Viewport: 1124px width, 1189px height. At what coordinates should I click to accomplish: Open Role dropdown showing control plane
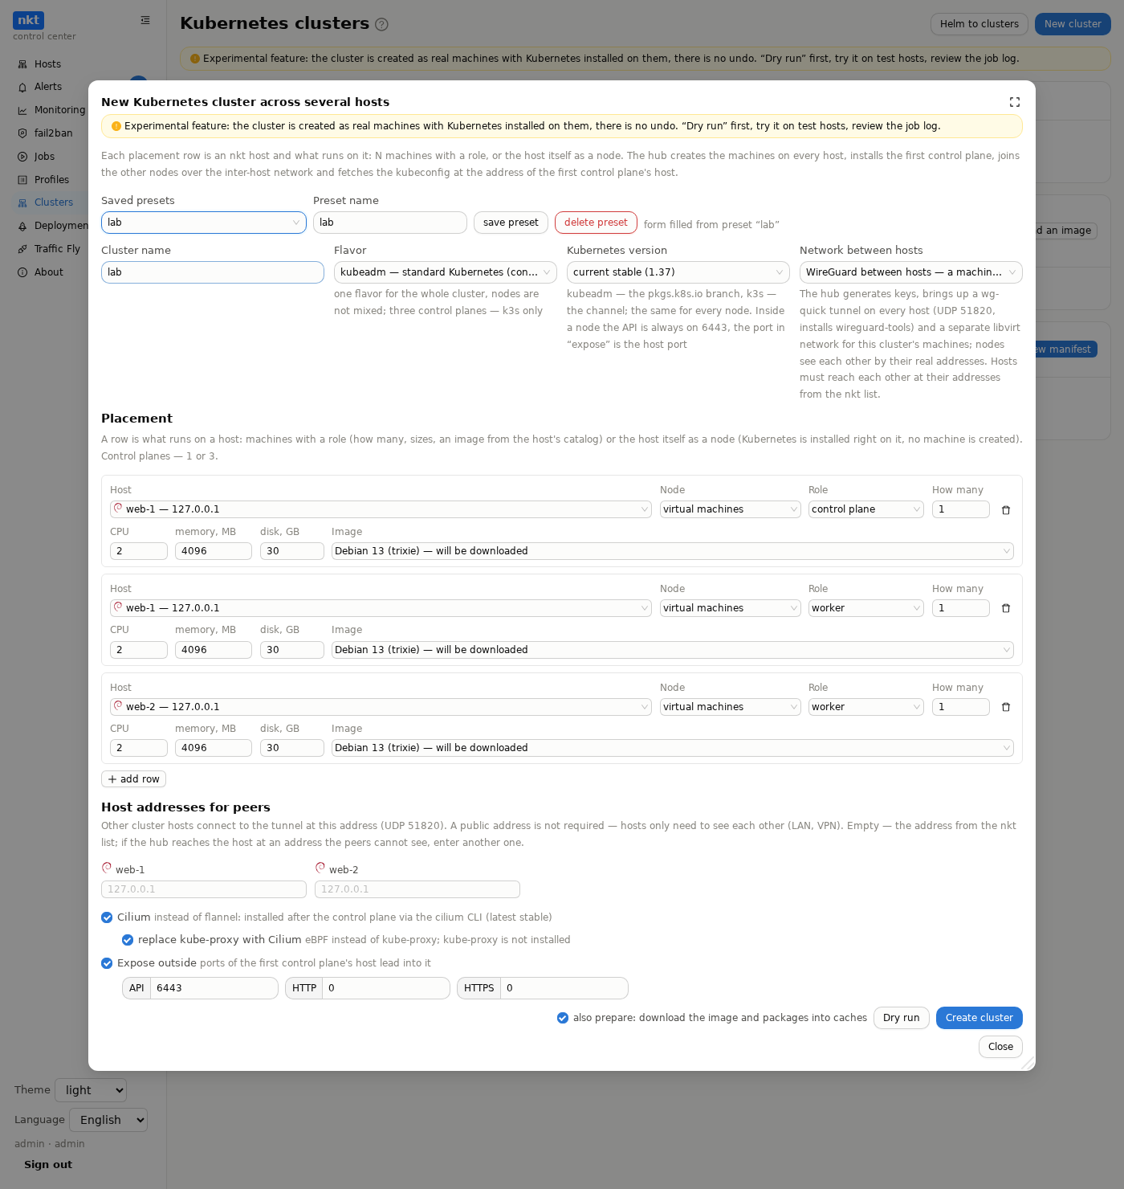(x=866, y=509)
